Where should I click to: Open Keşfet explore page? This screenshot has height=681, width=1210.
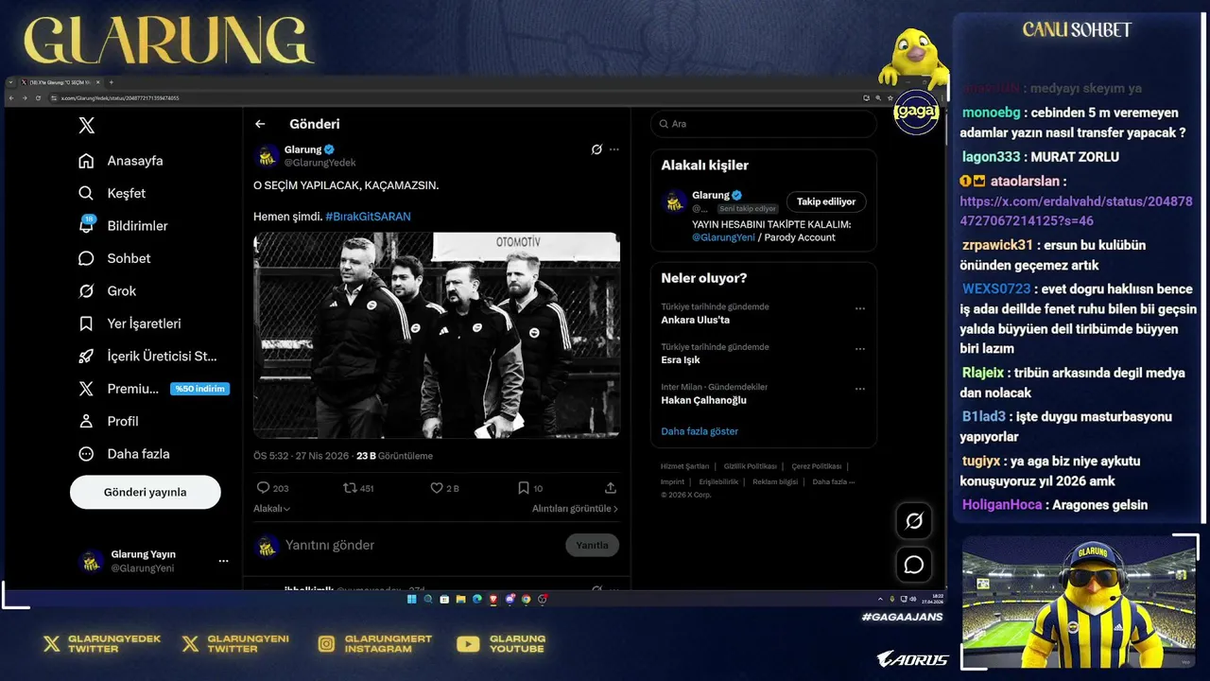(x=112, y=193)
